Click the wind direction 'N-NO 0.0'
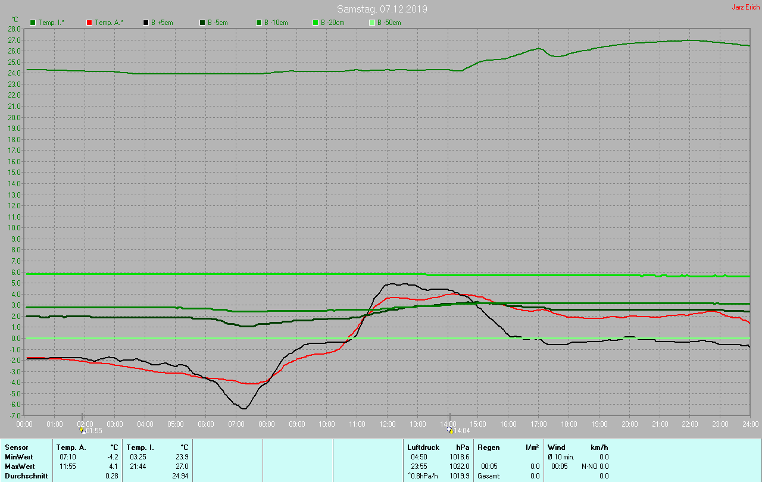The image size is (762, 482). 595,466
